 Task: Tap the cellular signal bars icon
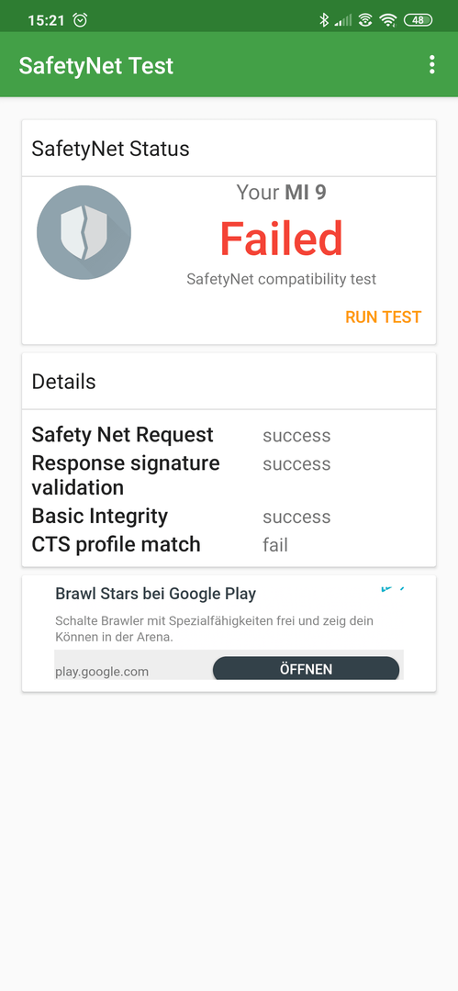(x=343, y=20)
